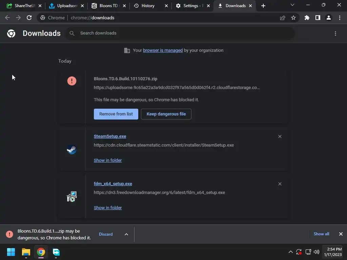347x260 pixels.
Task: Open the profile avatar menu
Action: point(329,18)
